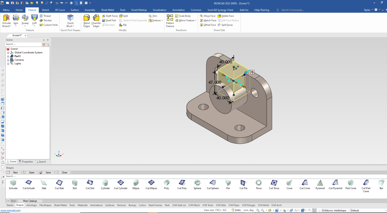Switch to the Sheet Metal ribbon tab

(108, 10)
